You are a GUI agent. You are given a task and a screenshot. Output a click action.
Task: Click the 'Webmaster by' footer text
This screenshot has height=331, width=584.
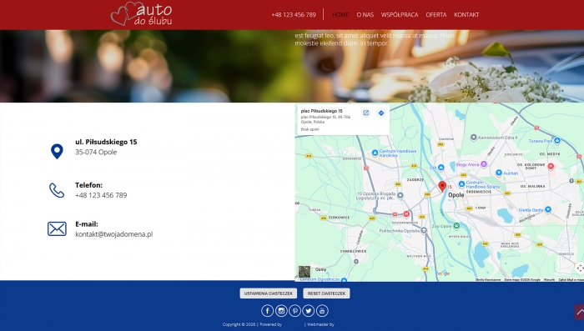(320, 324)
